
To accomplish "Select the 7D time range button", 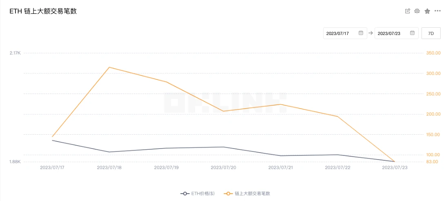I will pos(431,33).
